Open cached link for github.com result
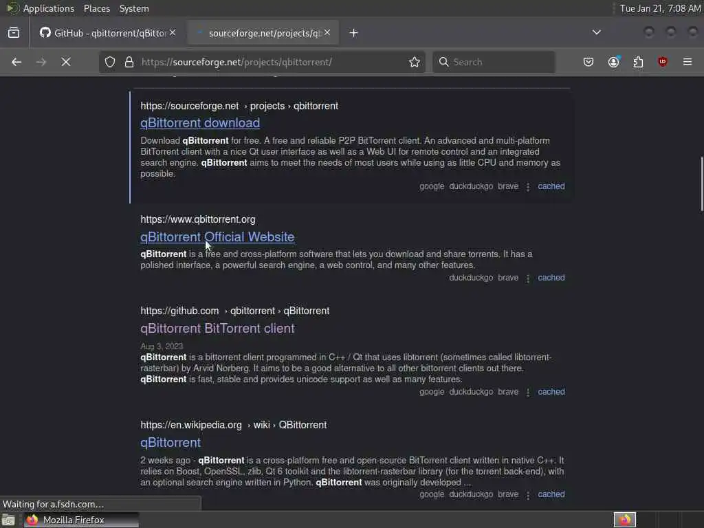Image resolution: width=704 pixels, height=528 pixels. pyautogui.click(x=551, y=392)
